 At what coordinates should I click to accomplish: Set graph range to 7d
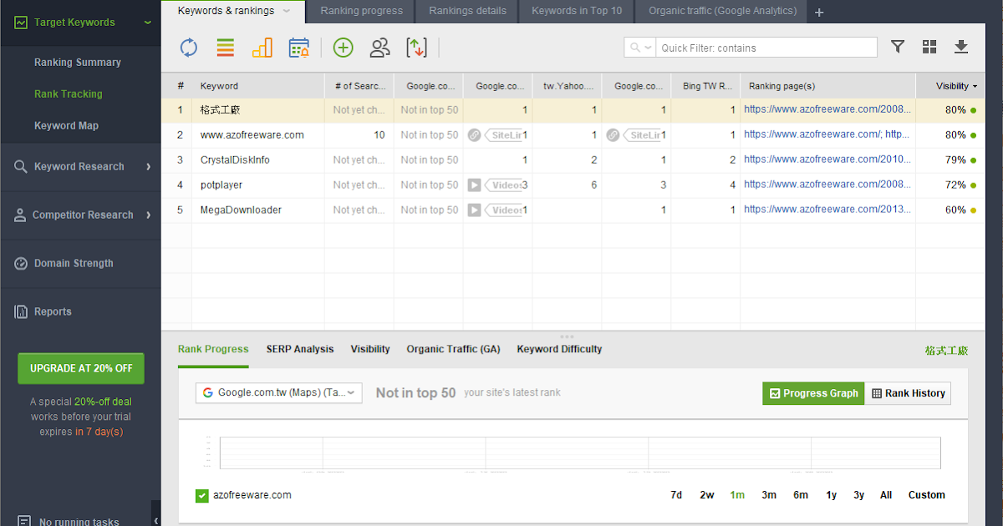pos(676,495)
